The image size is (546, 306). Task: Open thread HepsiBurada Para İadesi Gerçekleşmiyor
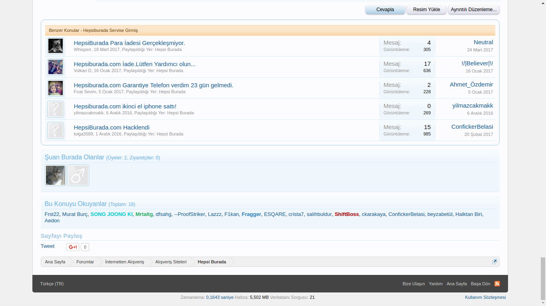coord(129,43)
